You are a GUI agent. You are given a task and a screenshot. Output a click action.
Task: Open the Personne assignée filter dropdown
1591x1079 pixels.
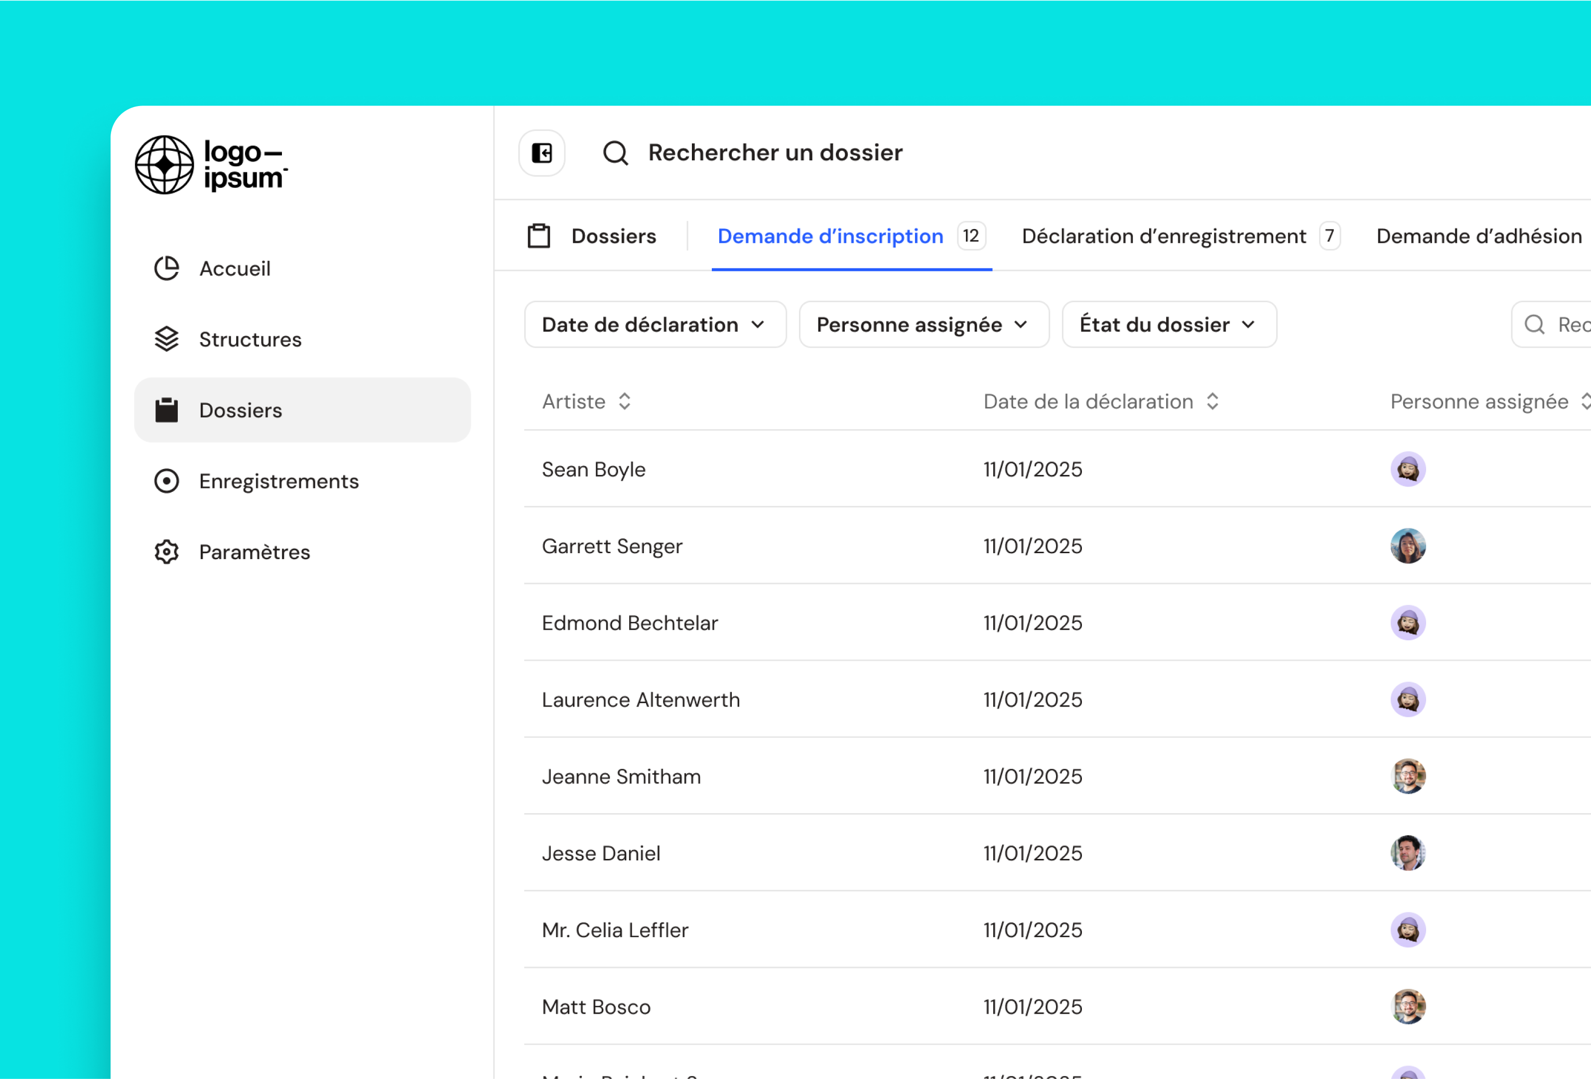[923, 324]
